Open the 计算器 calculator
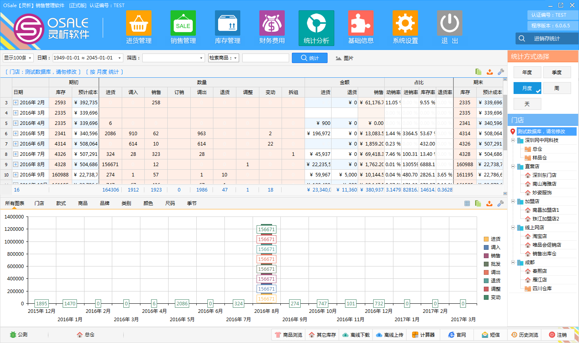This screenshot has width=579, height=343. tap(423, 335)
